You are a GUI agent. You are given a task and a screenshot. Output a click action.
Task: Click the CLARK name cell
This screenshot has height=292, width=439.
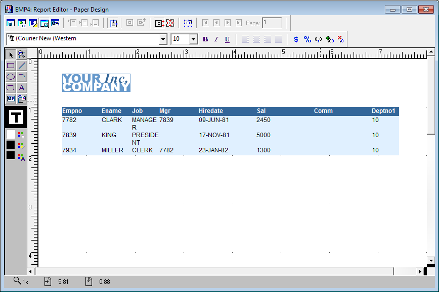click(x=112, y=120)
